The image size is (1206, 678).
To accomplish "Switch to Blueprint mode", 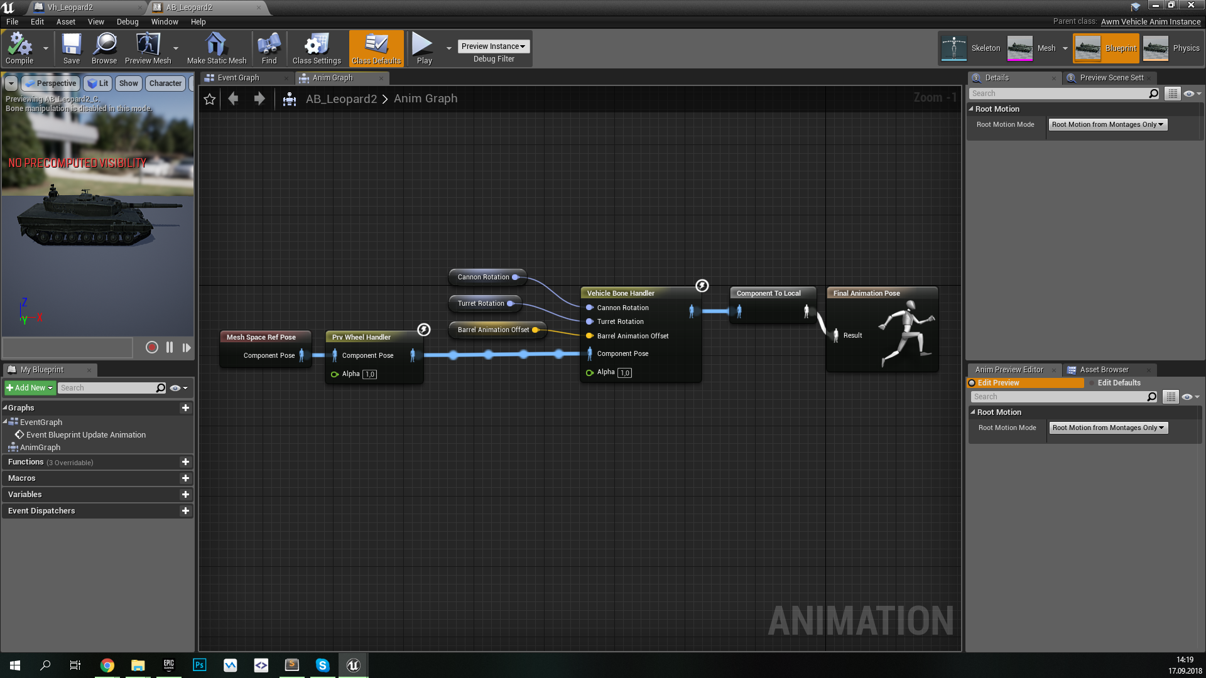I will pos(1106,48).
